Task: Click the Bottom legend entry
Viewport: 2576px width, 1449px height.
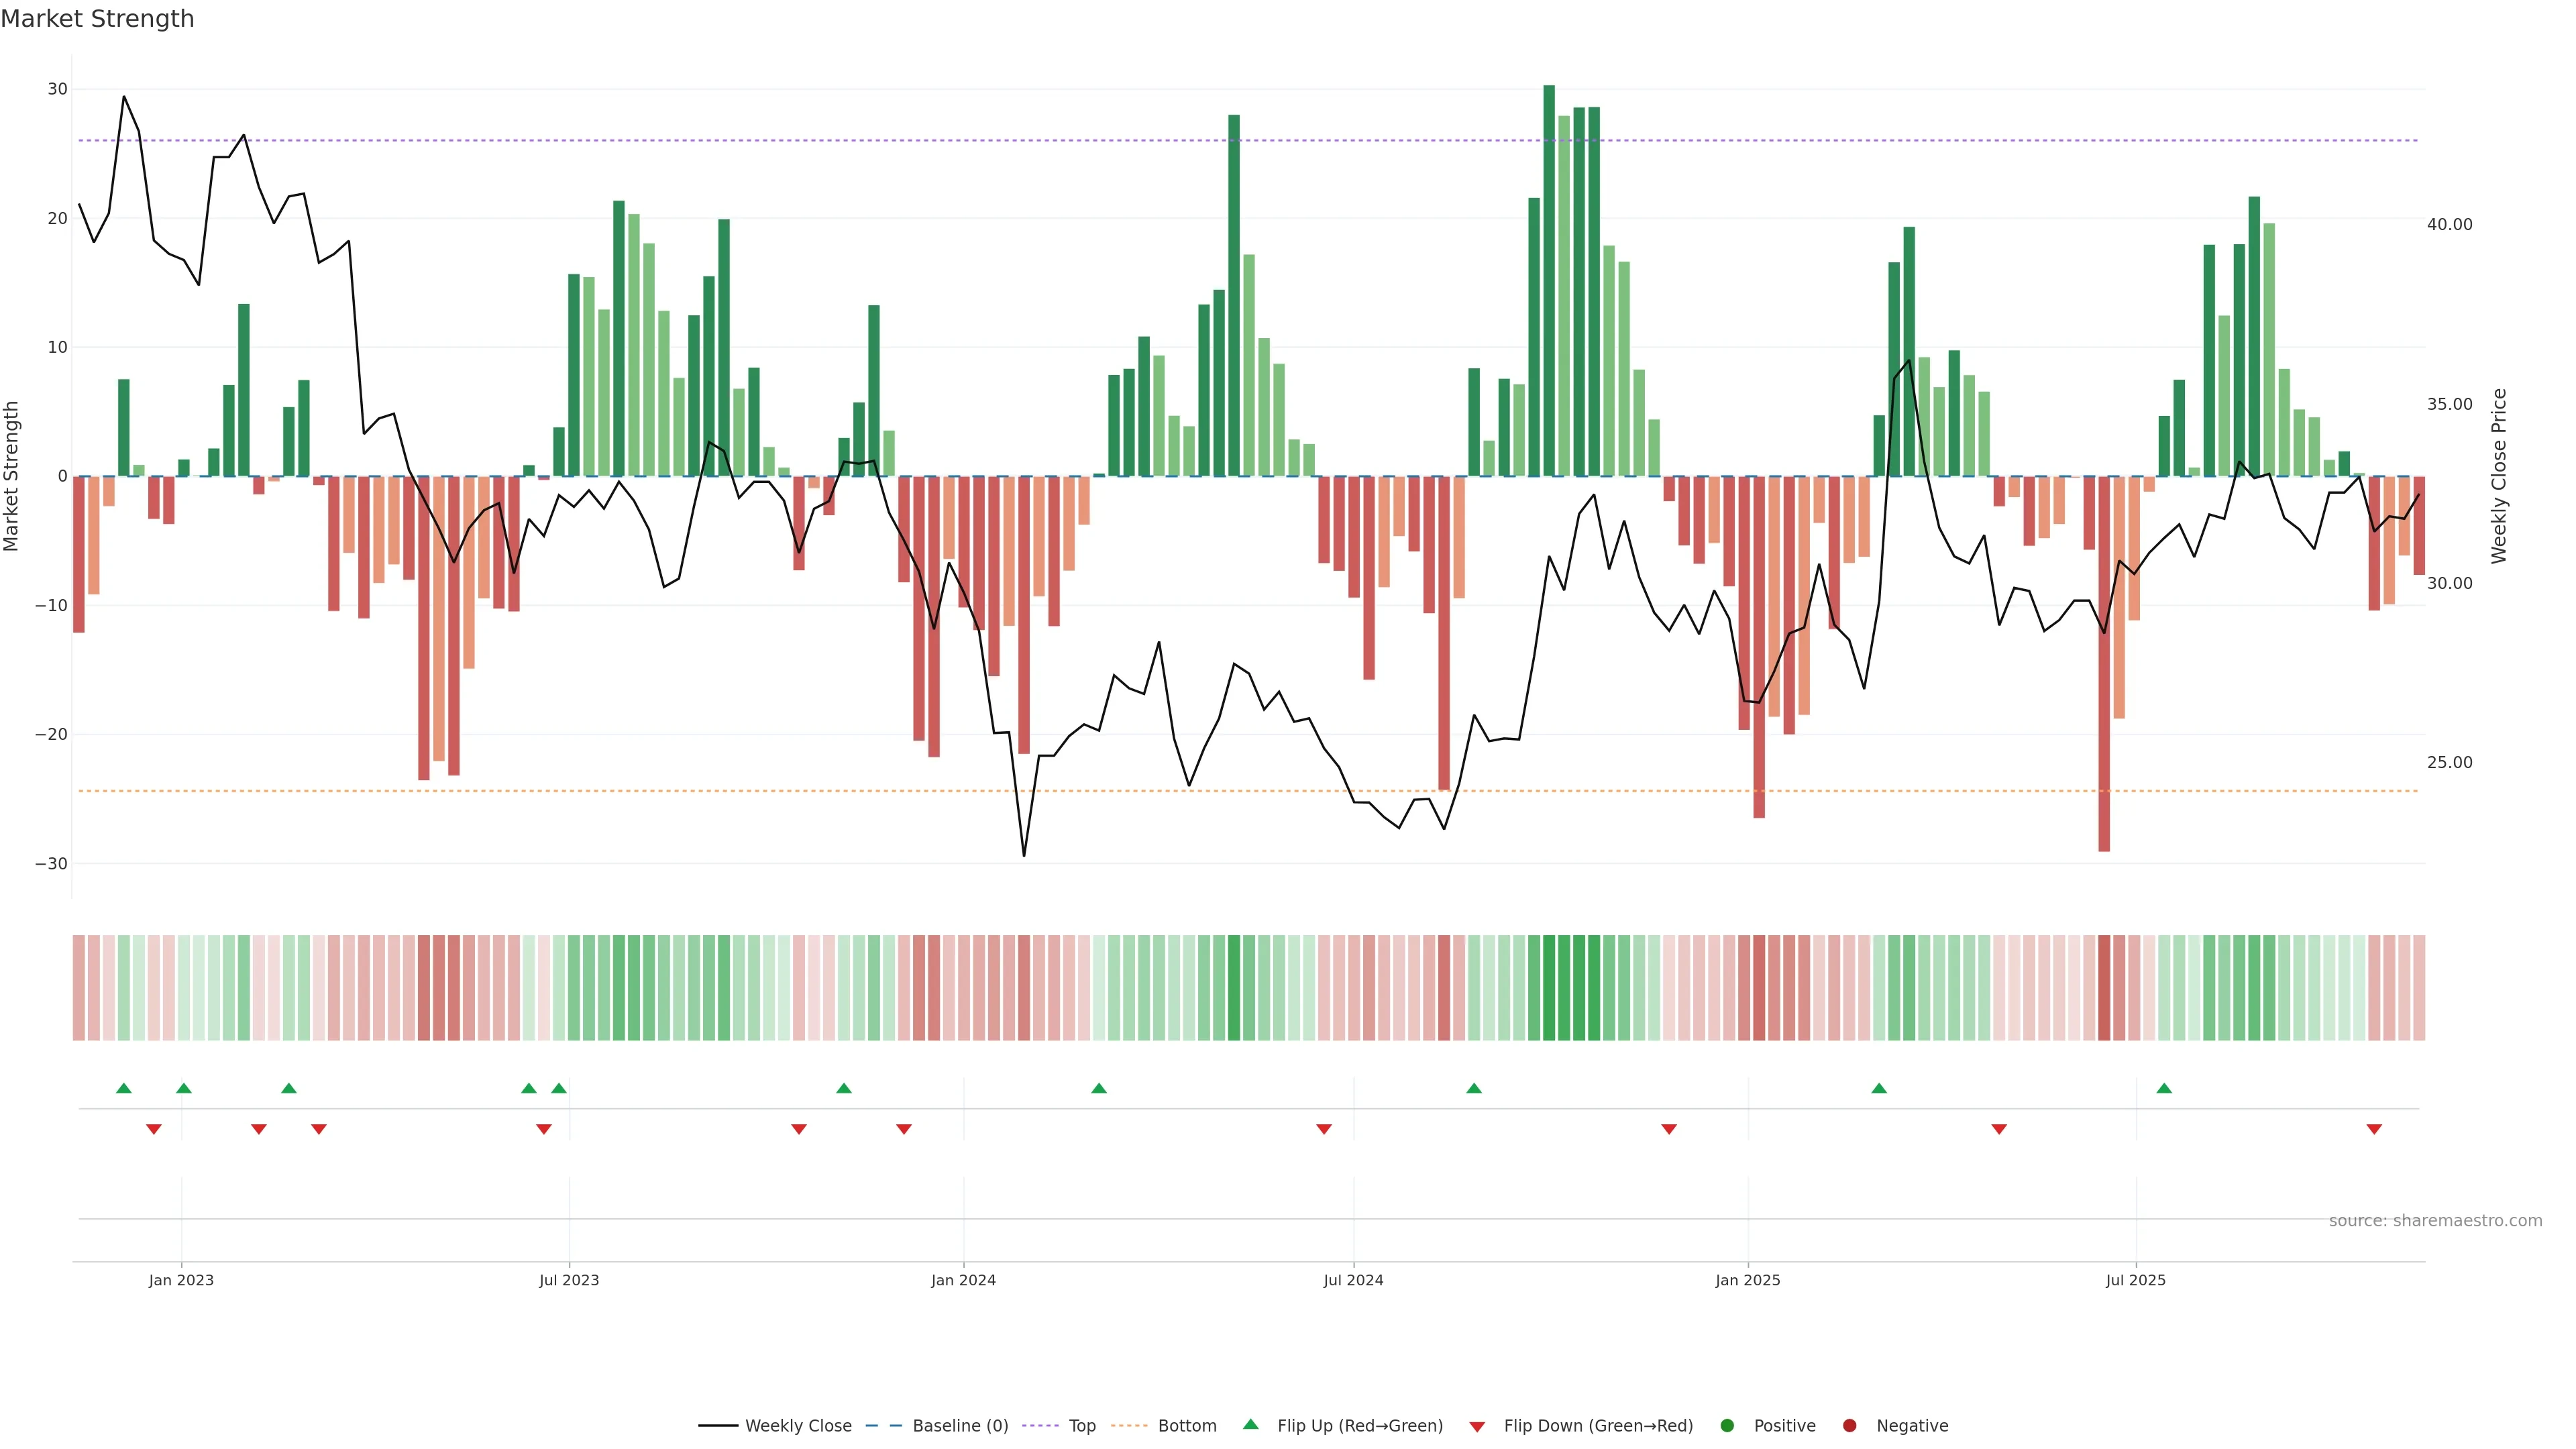Action: pos(1186,1426)
